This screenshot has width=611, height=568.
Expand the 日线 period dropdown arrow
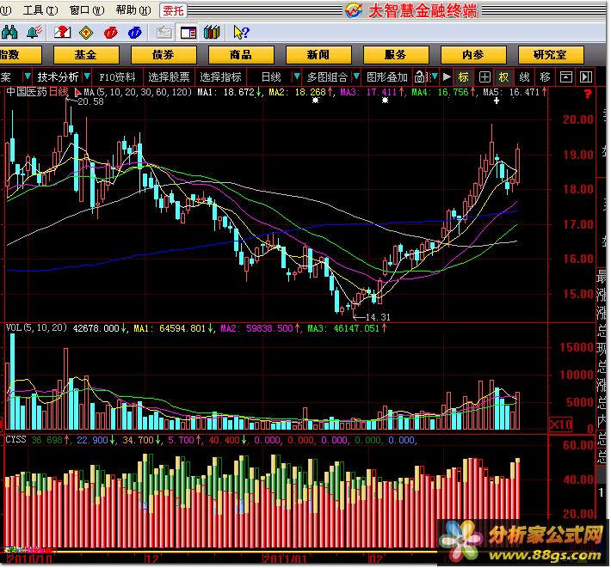(297, 76)
